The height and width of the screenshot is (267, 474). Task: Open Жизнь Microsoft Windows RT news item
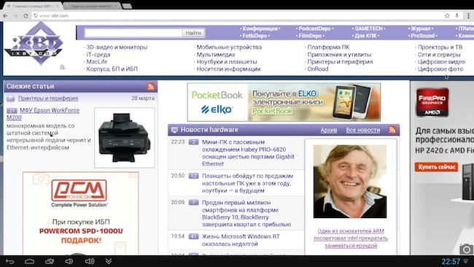click(x=241, y=240)
